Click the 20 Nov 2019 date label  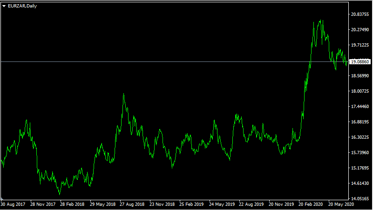[281, 204]
